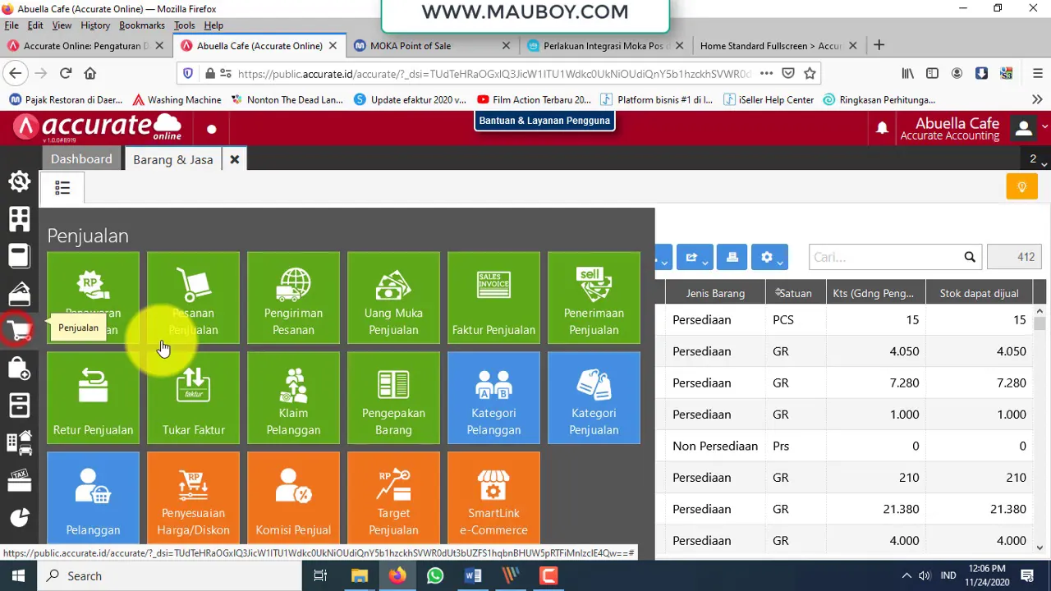Close the Barang & Jasa tab
The width and height of the screenshot is (1051, 591).
click(234, 159)
